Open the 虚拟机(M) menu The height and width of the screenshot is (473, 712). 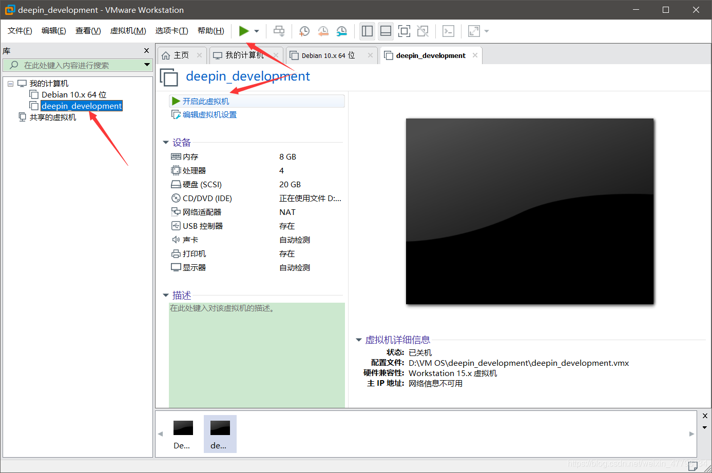[128, 31]
